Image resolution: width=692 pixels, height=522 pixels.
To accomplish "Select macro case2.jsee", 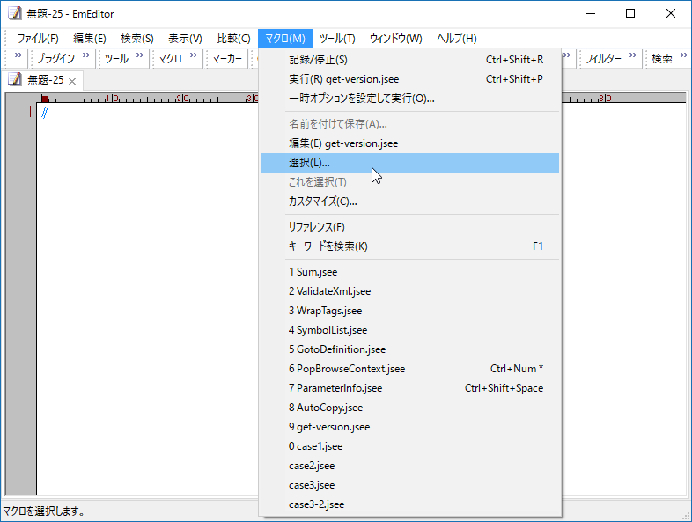I will point(409,466).
